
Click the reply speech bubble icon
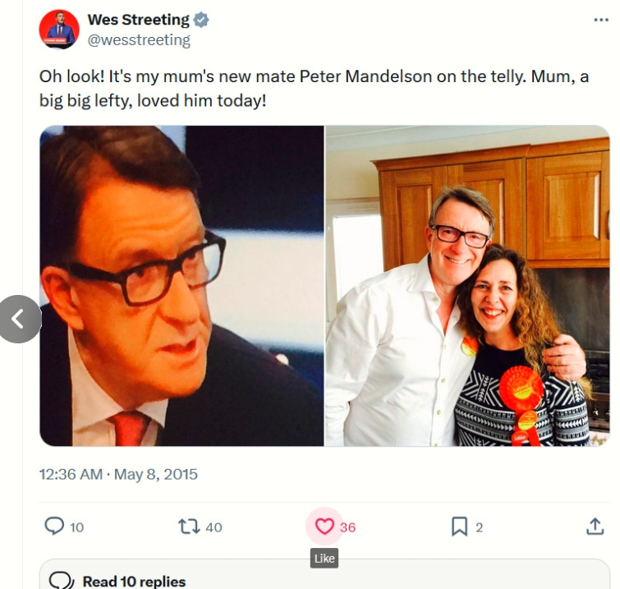[54, 527]
